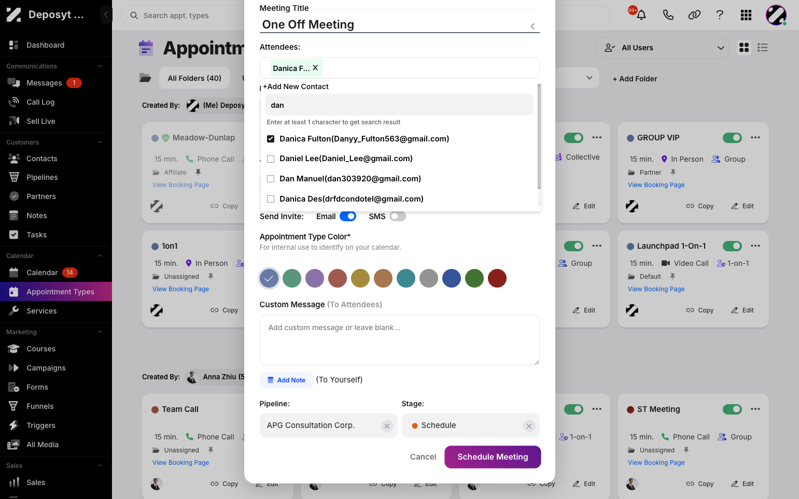Collapse the Customers sidebar section
799x499 pixels.
[100, 142]
